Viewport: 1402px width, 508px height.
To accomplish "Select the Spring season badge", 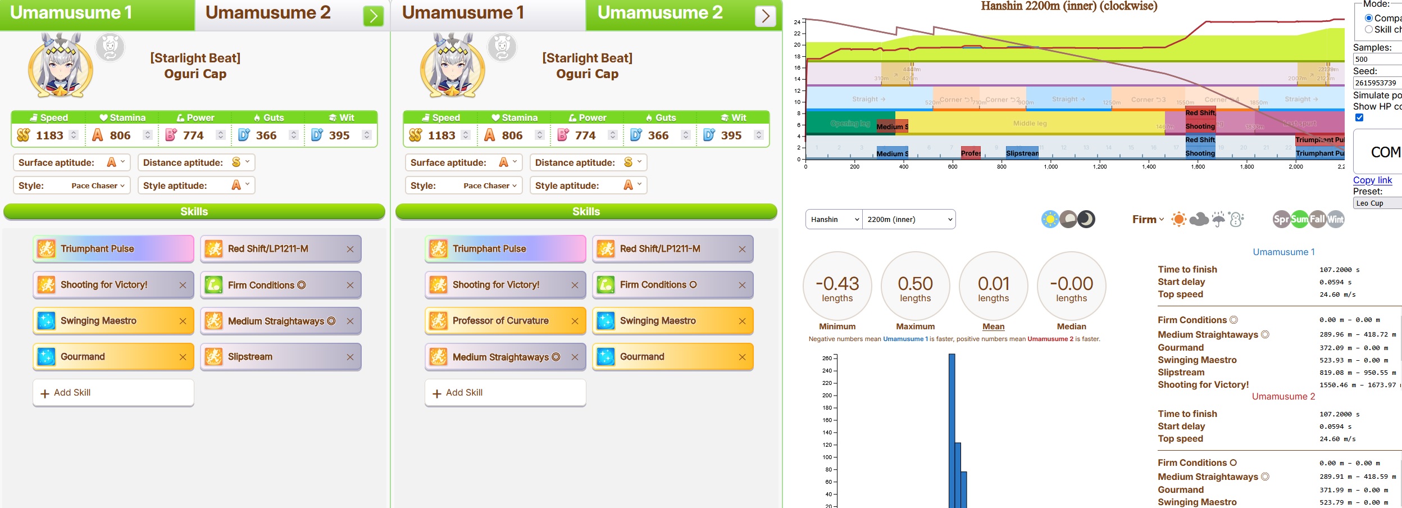I will coord(1281,219).
